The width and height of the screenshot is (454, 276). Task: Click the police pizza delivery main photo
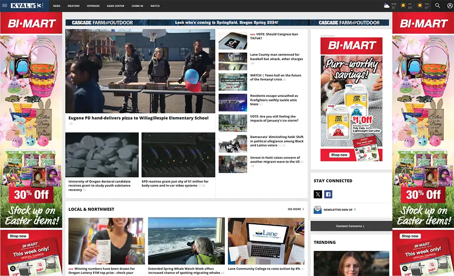click(140, 71)
